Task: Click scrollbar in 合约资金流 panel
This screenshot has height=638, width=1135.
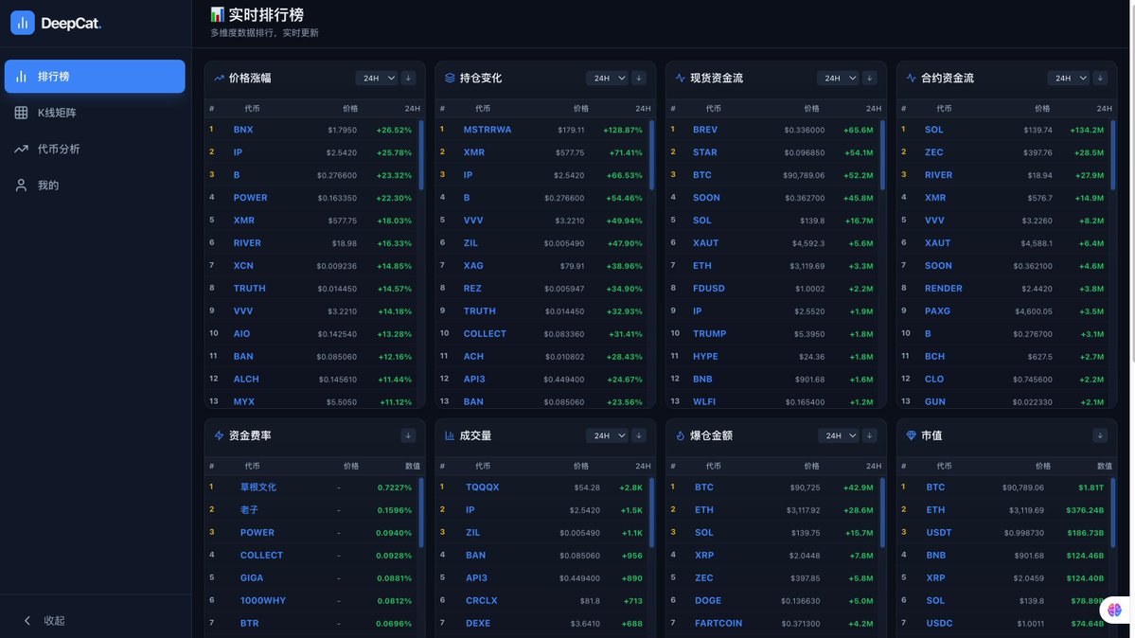Action: point(1112,155)
